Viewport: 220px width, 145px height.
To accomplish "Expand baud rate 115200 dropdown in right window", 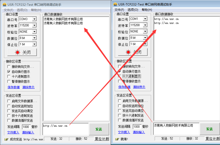I will tap(145, 25).
